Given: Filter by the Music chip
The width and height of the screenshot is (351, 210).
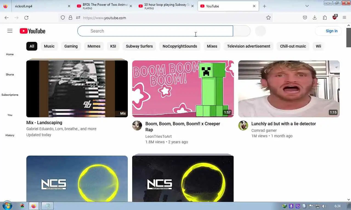Looking at the screenshot, I should click(49, 46).
